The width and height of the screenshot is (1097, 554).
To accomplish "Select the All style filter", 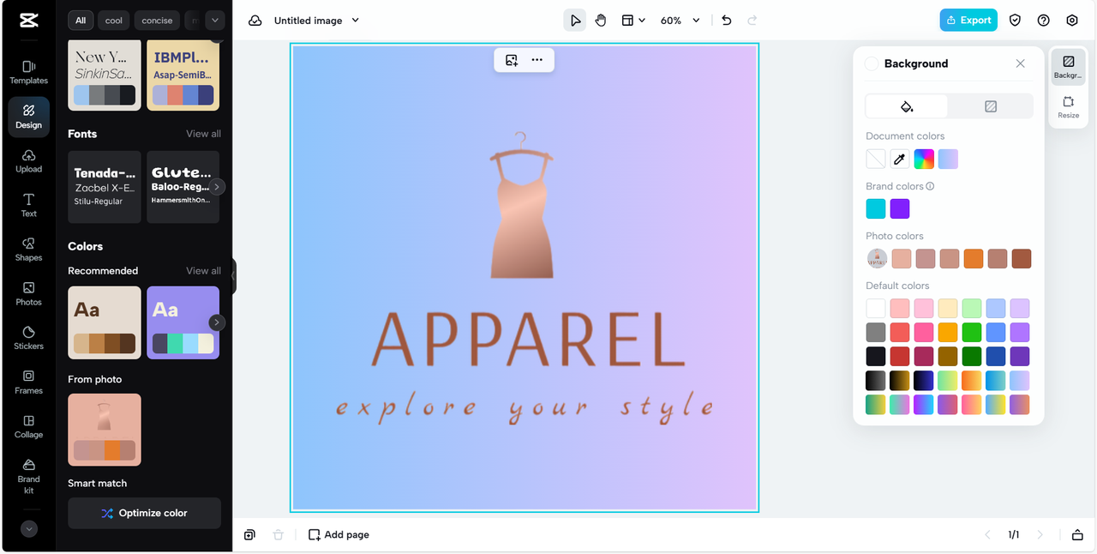I will [81, 21].
